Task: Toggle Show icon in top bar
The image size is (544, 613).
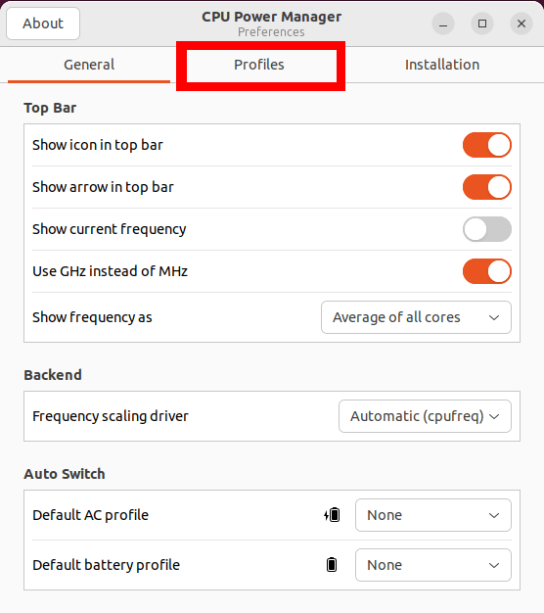Action: (487, 145)
